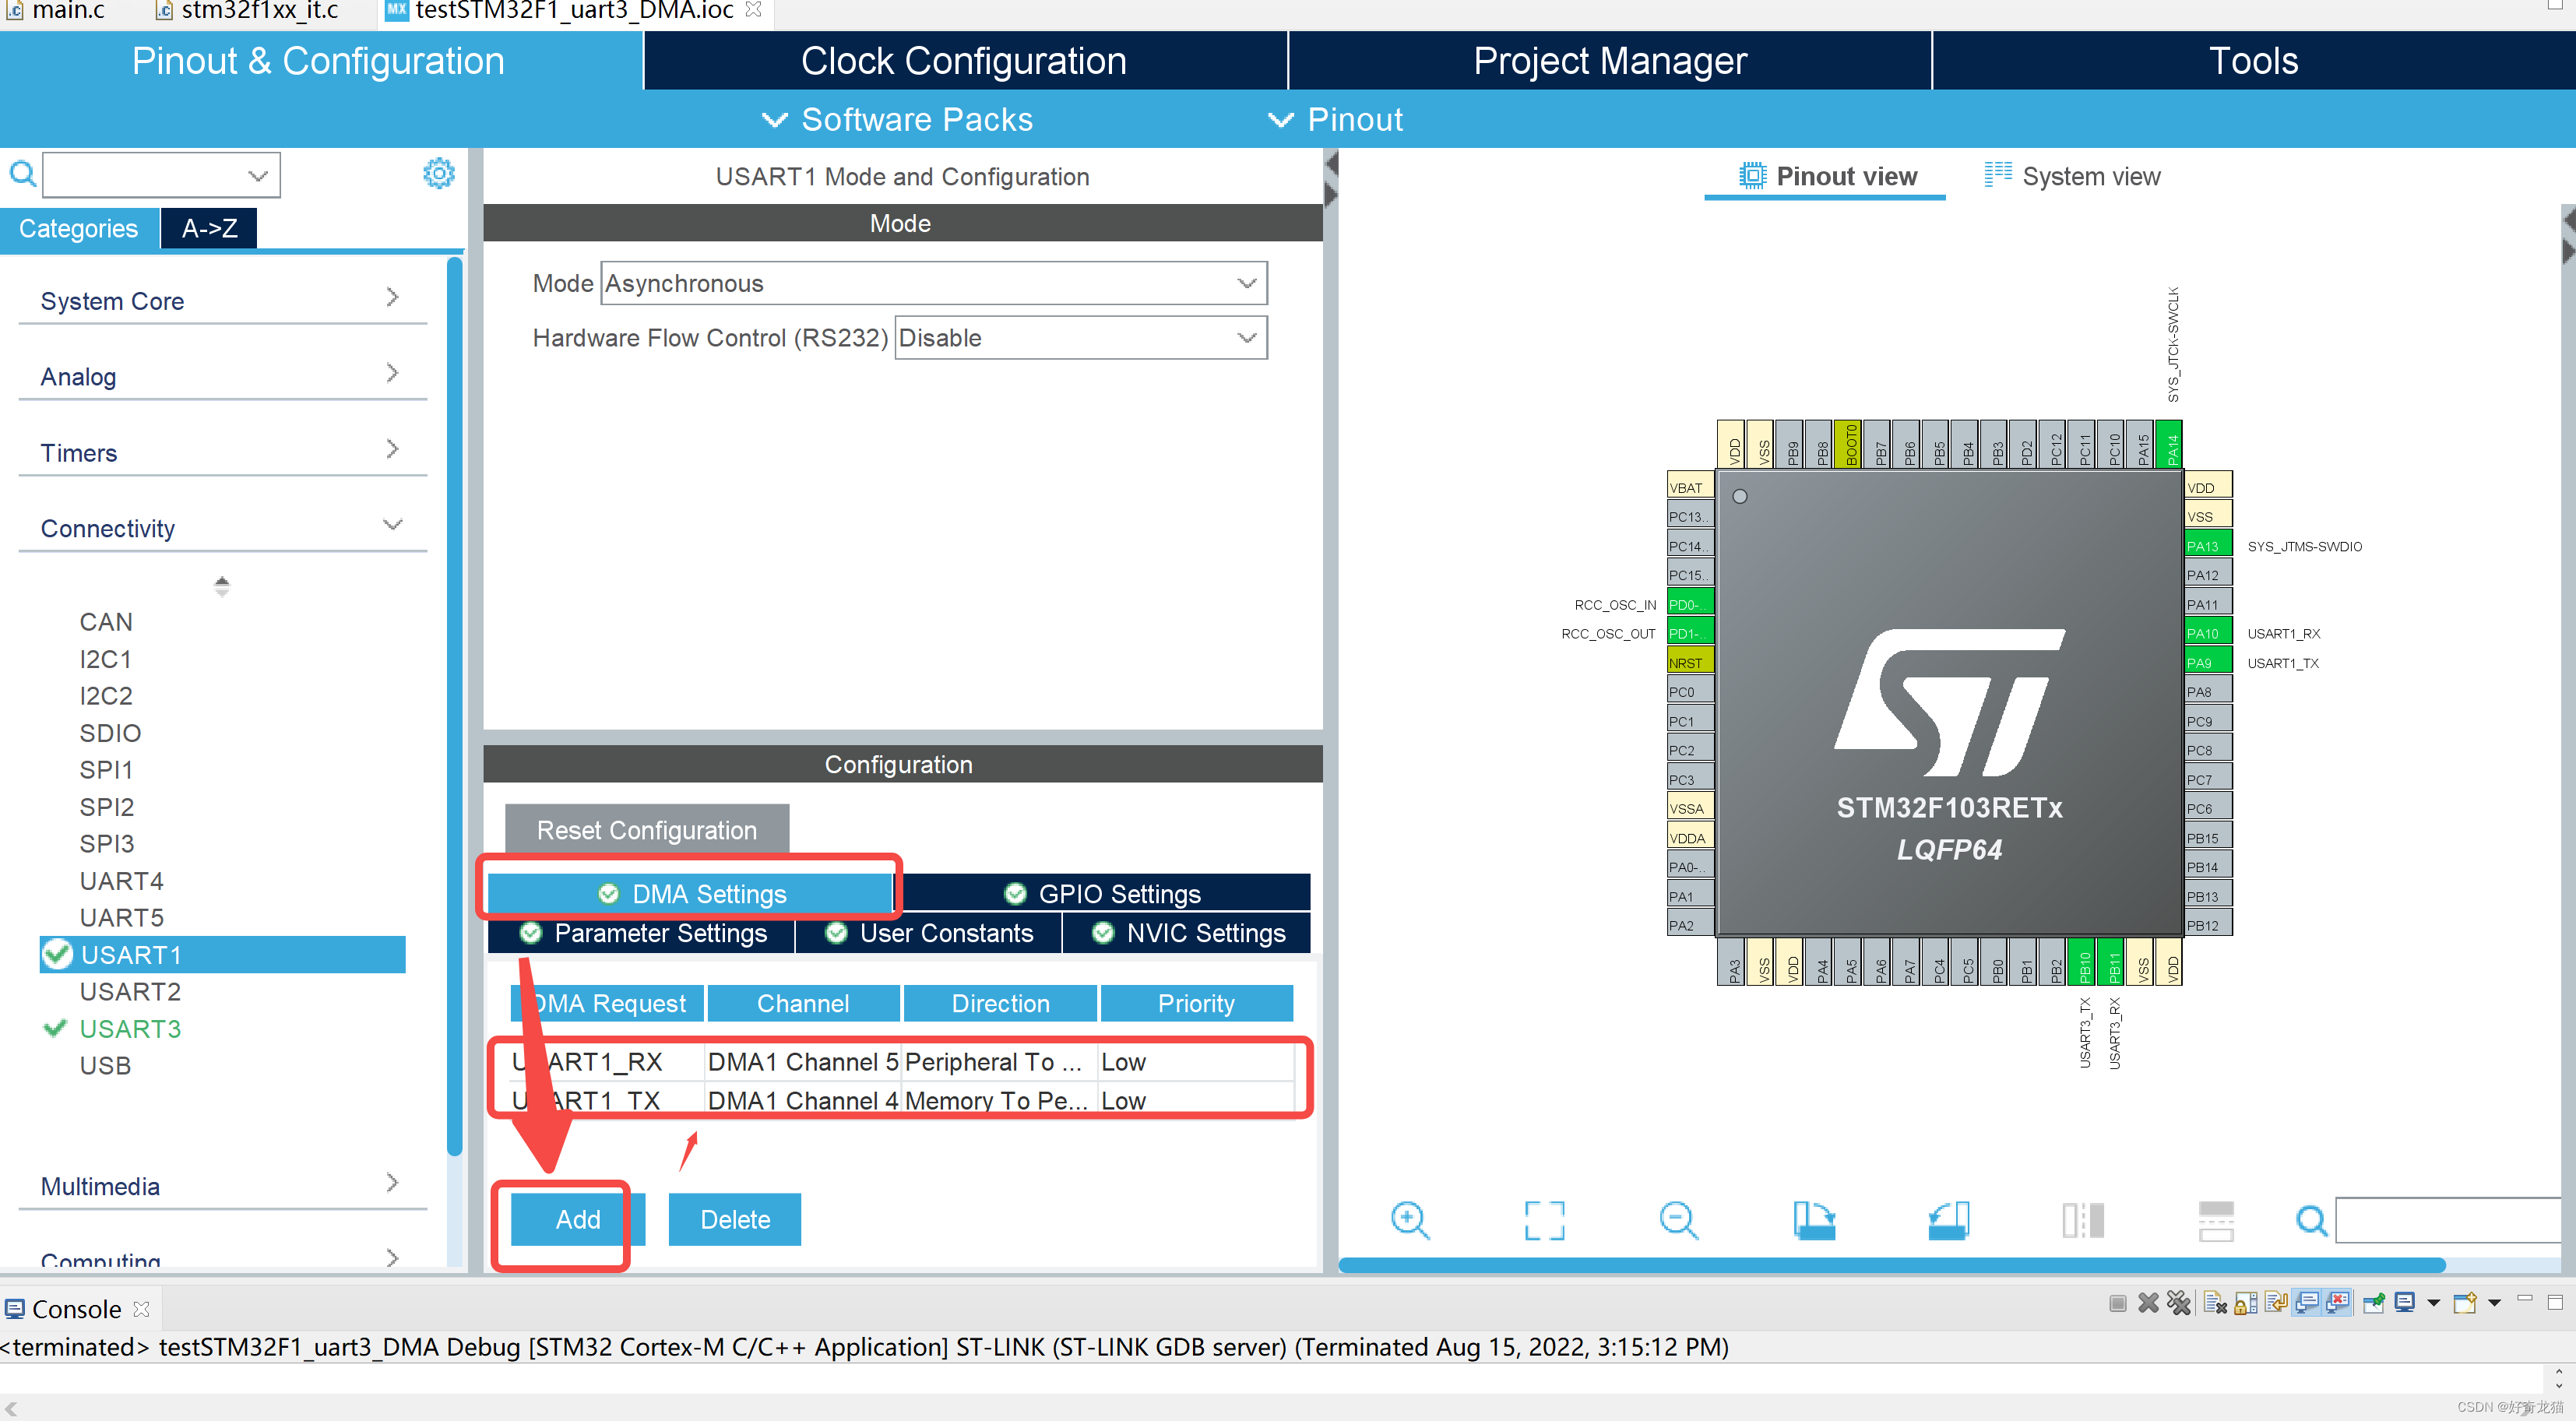2576x1421 pixels.
Task: Remove all terminated launches in Console
Action: point(2180,1303)
